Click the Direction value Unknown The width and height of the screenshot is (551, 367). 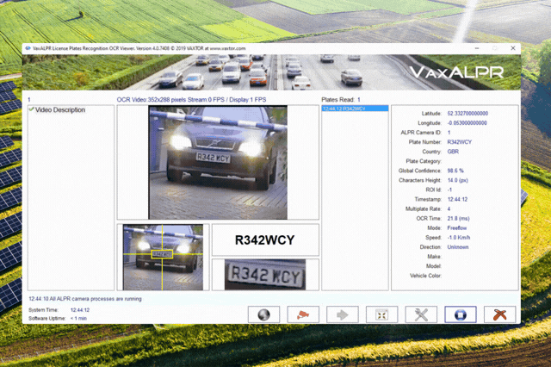pyautogui.click(x=457, y=246)
